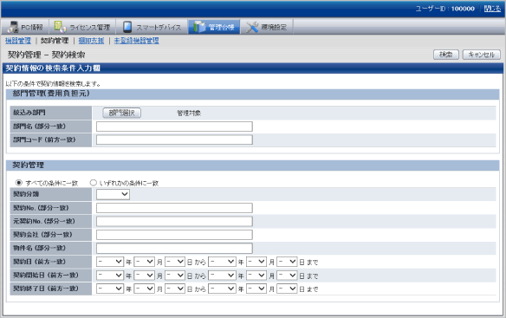Screen dimensions: 506x318
Task: Expand the 契約分類 dropdown
Action: (113, 194)
